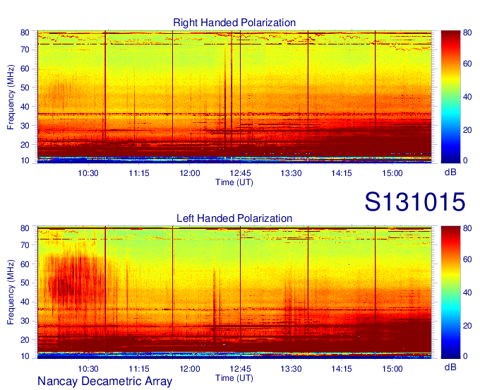Click the 15:00 tick under Right Handed plot

pos(392,173)
